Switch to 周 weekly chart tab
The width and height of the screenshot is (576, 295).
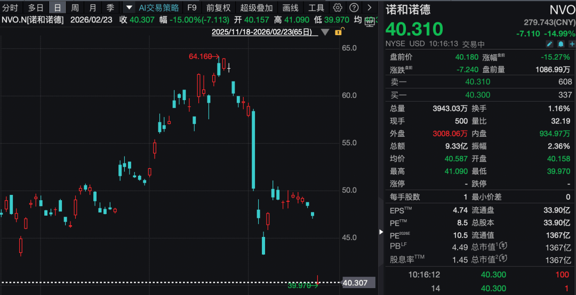[75, 7]
